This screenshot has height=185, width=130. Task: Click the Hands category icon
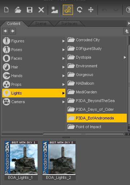coord(6,76)
